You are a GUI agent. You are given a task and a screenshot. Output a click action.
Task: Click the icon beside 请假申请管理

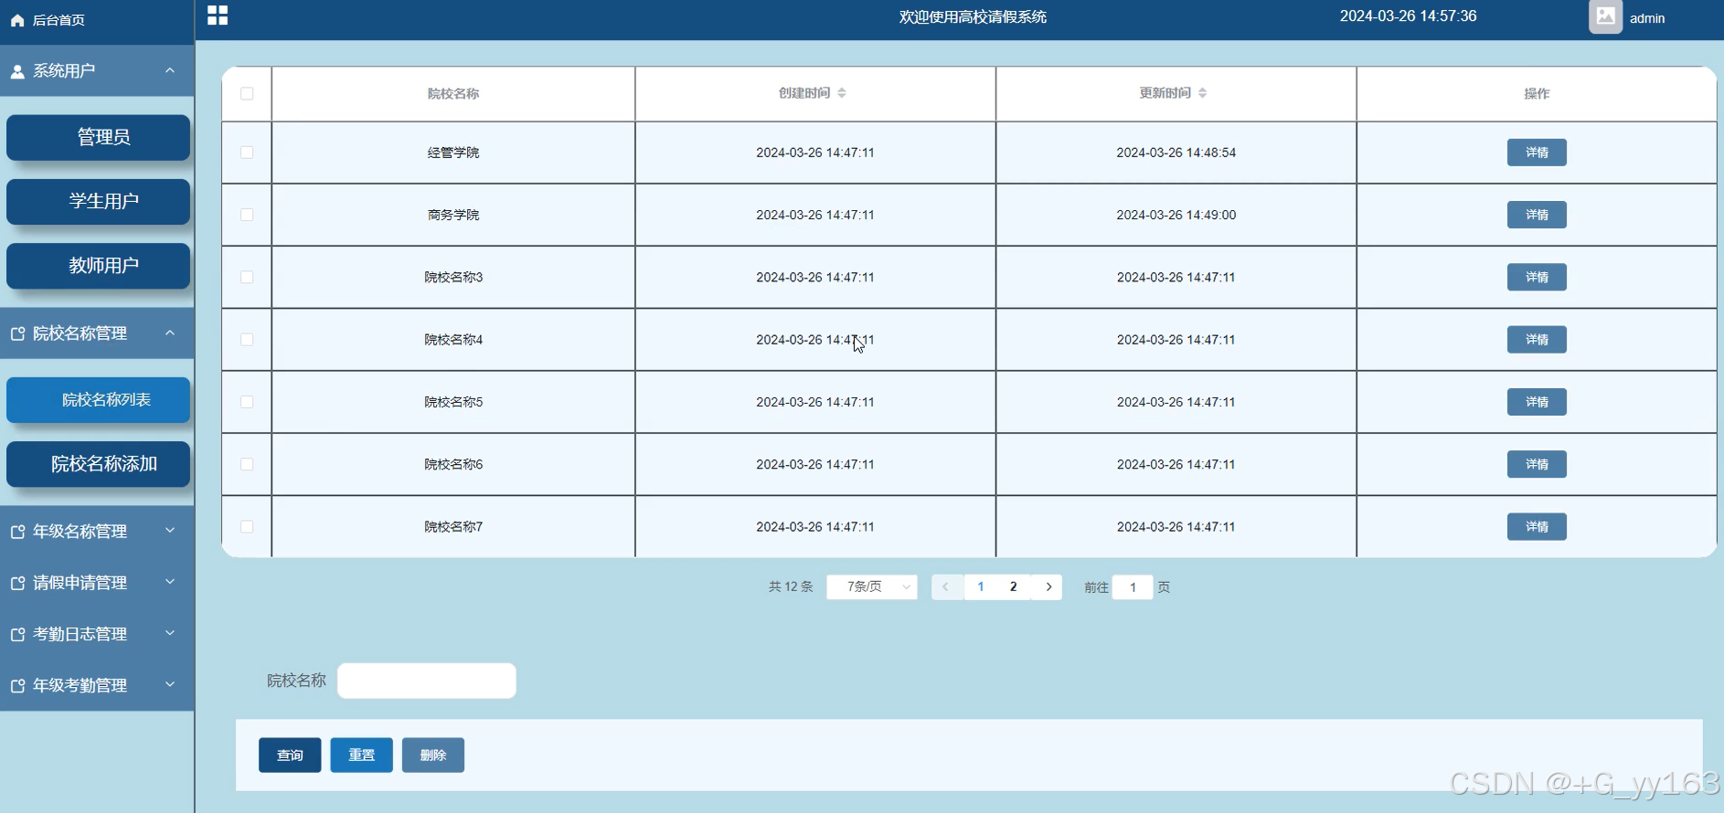[x=17, y=583]
